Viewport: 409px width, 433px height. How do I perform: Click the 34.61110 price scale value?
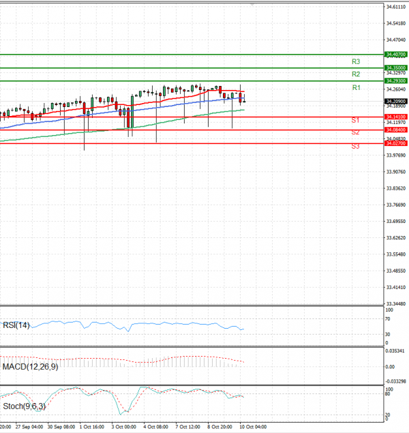pyautogui.click(x=396, y=7)
